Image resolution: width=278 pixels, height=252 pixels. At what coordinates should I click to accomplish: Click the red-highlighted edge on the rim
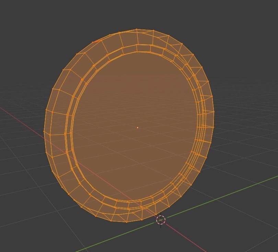pos(97,41)
